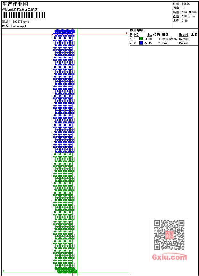Click the Blue thread color swatch
199x276 pixels.
coord(141,43)
